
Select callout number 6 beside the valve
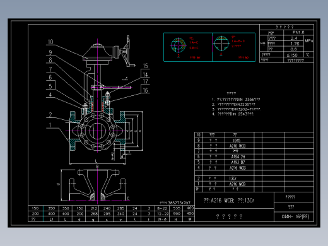coord(50,78)
